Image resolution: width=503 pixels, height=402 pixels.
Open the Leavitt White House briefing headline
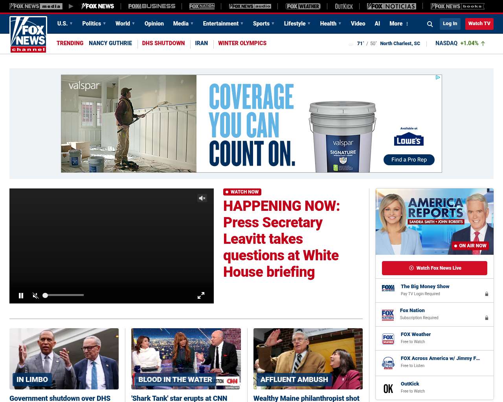tap(281, 239)
